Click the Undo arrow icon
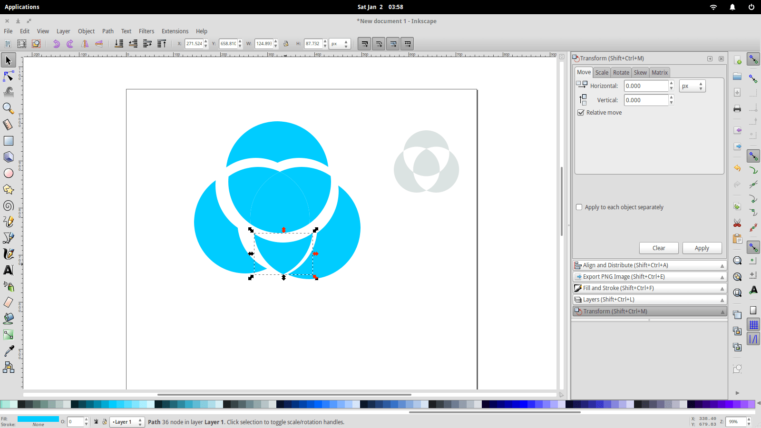Viewport: 761px width, 428px height. pyautogui.click(x=737, y=168)
